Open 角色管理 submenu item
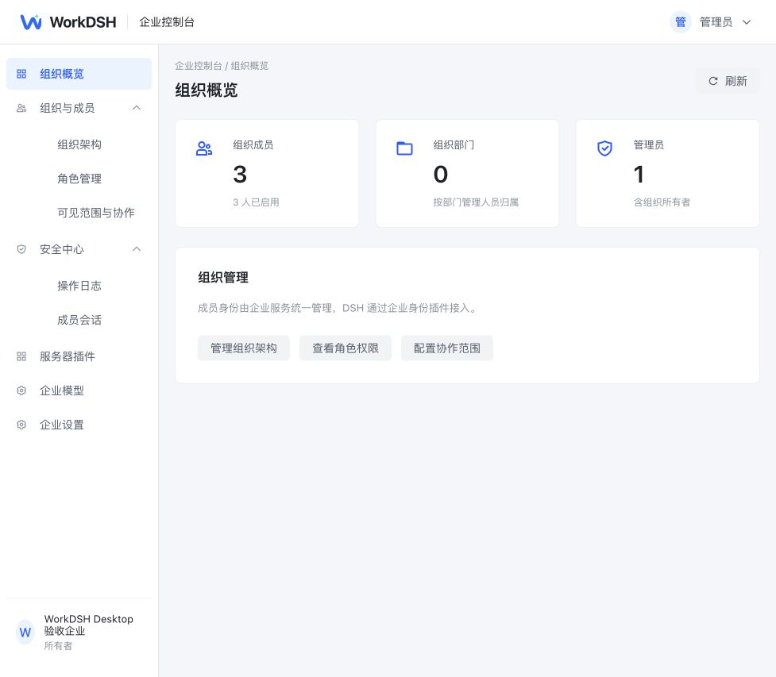 pos(79,179)
